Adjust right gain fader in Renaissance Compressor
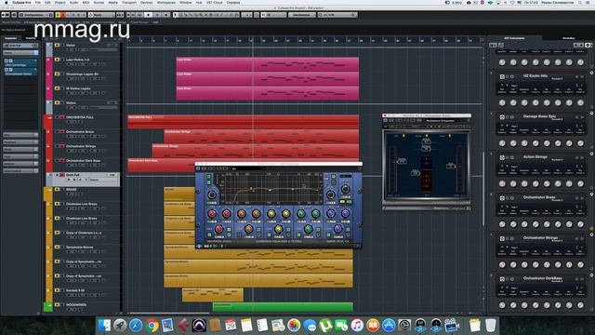The width and height of the screenshot is (595, 335). [451, 166]
